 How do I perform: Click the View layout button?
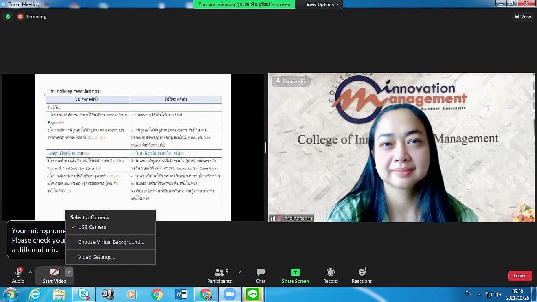(522, 17)
